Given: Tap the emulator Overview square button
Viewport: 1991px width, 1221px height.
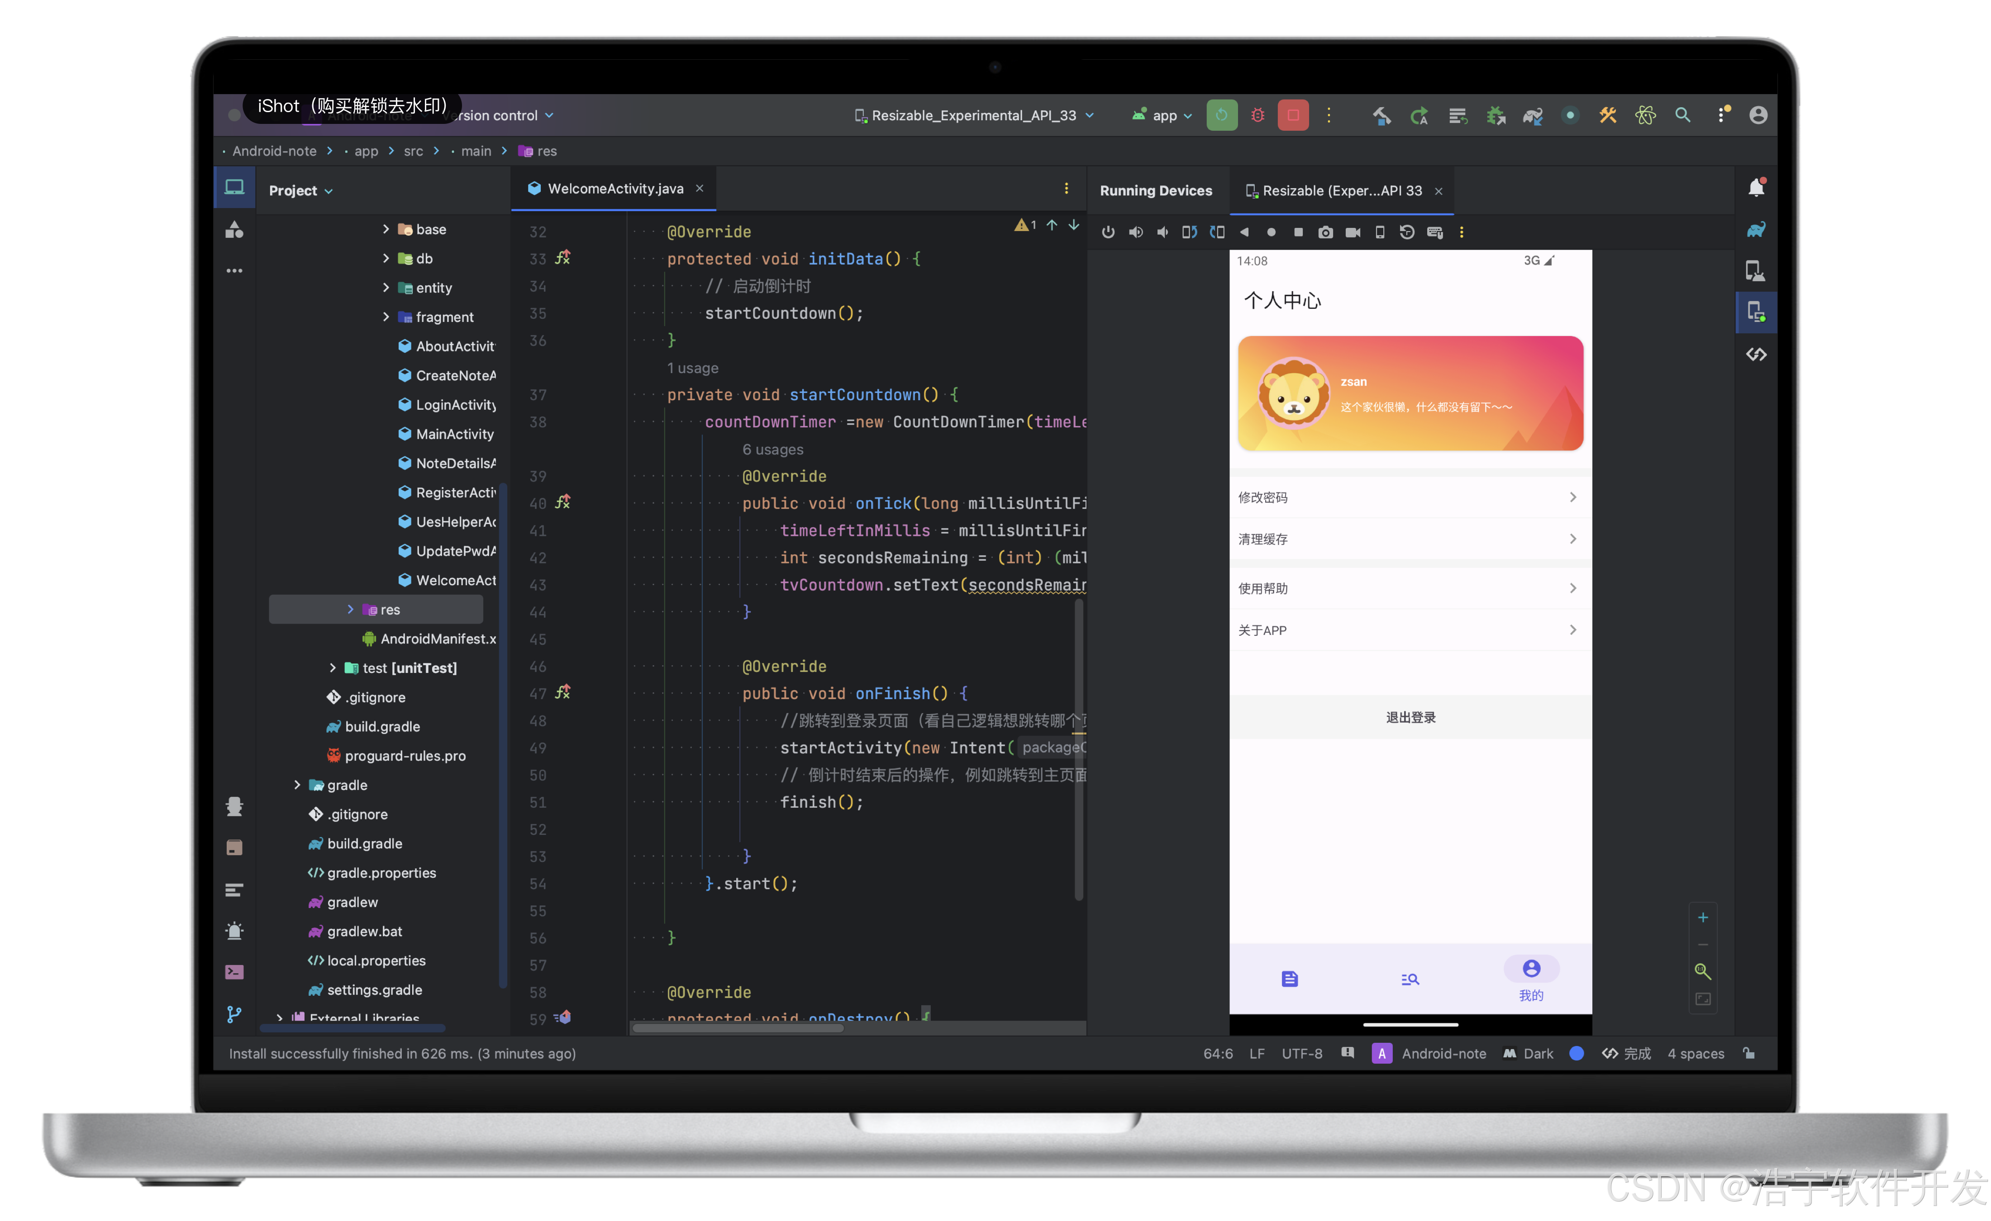Looking at the screenshot, I should point(1299,232).
